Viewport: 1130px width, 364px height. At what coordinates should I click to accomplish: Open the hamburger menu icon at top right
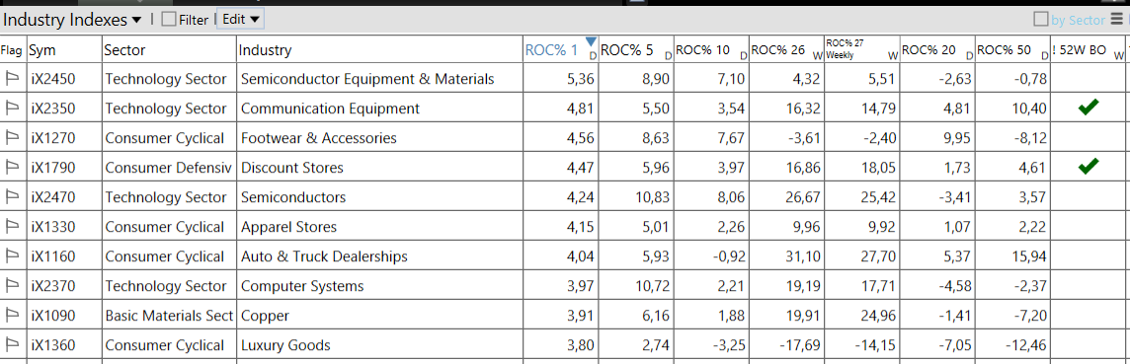point(1116,20)
